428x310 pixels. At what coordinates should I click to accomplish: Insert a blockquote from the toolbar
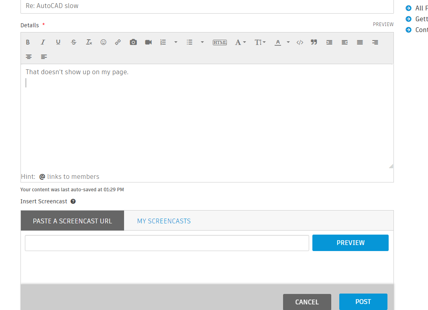coord(314,42)
